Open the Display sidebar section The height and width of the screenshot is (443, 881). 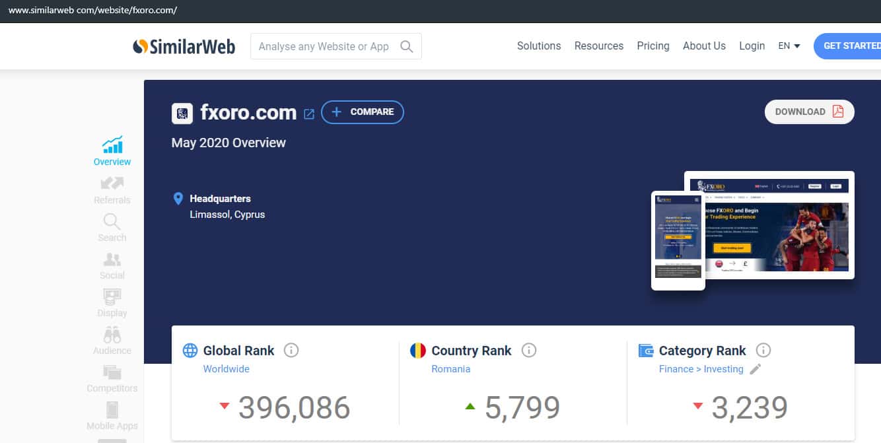tap(112, 303)
